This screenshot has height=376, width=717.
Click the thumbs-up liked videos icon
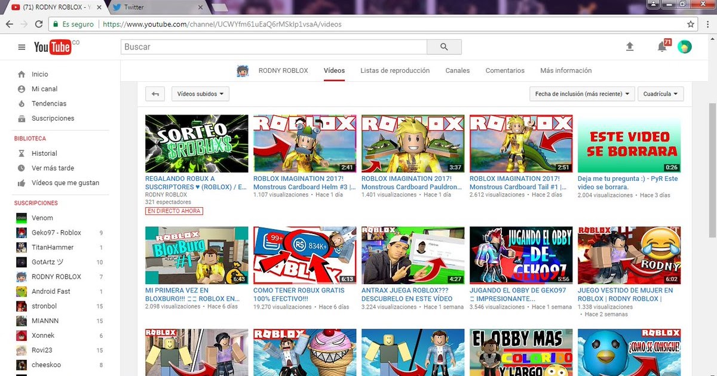[22, 183]
